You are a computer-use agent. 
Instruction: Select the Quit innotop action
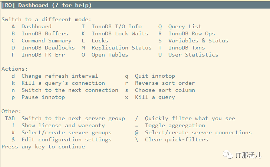[x=155, y=76]
